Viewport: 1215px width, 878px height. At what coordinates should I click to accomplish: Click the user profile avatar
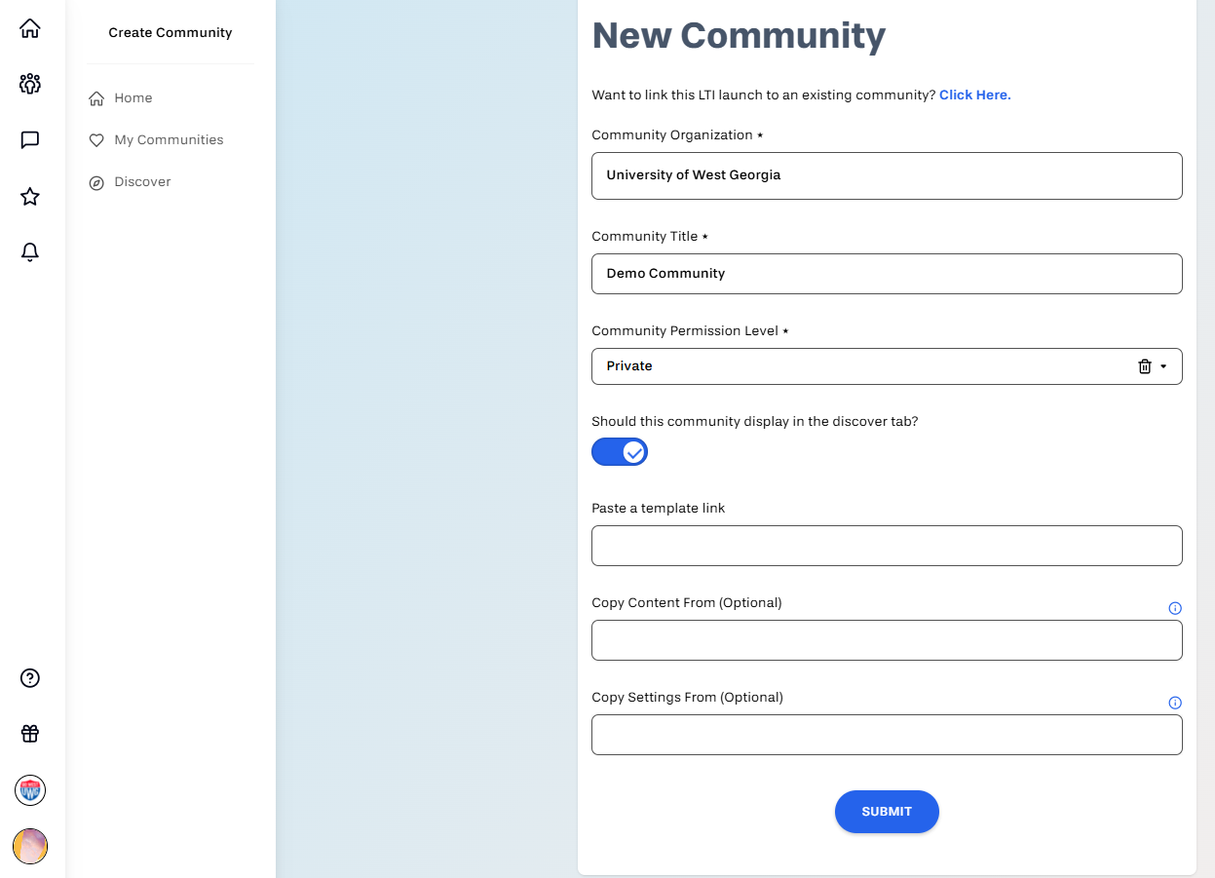tap(30, 846)
